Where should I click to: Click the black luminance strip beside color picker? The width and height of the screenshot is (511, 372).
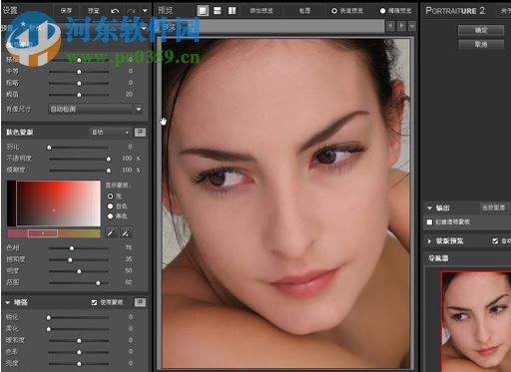click(11, 203)
